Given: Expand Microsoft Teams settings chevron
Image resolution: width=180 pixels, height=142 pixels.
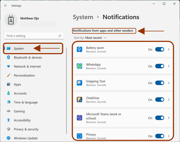Looking at the screenshot, I should tap(169, 118).
